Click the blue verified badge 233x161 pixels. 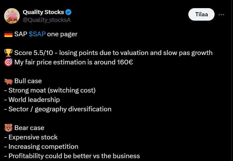(68, 12)
